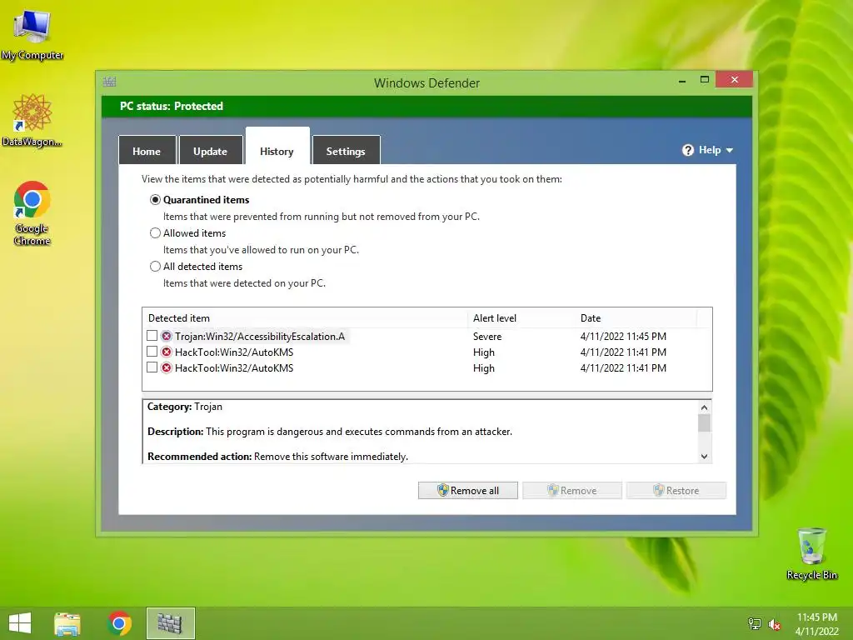Sort by the Detected item column header
This screenshot has width=853, height=640.
tap(305, 318)
